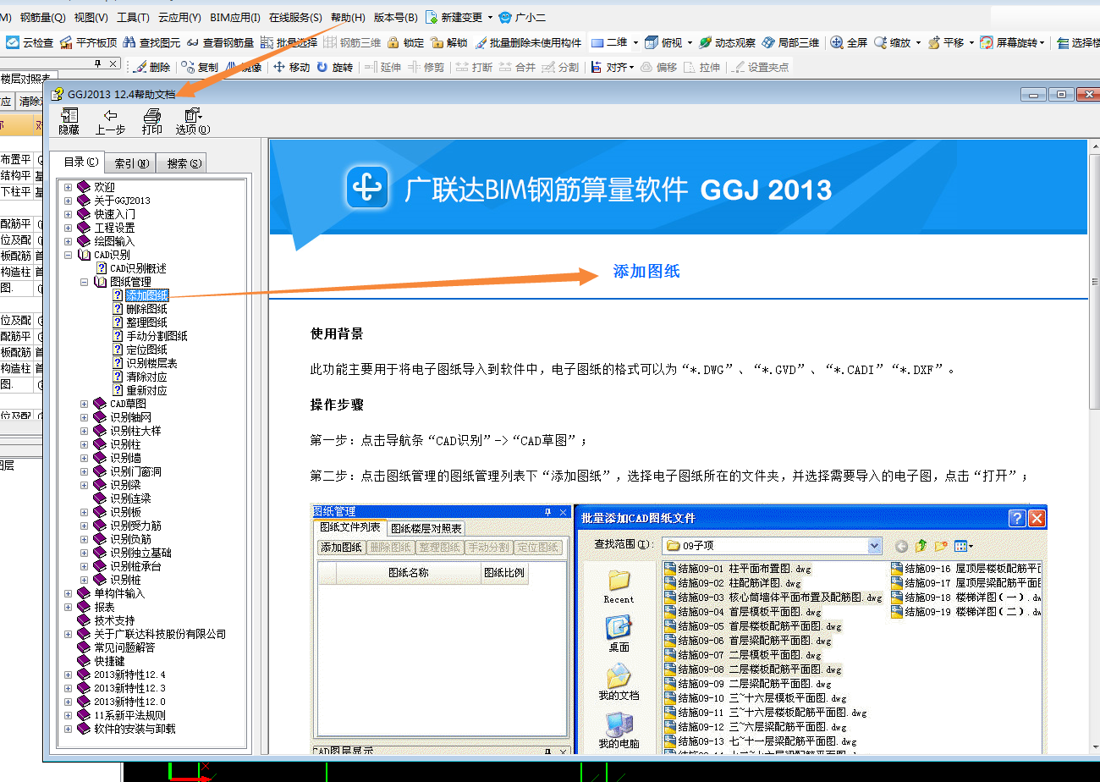Expand the 单构件输入 tree node
Viewport: 1100px width, 782px height.
[69, 593]
